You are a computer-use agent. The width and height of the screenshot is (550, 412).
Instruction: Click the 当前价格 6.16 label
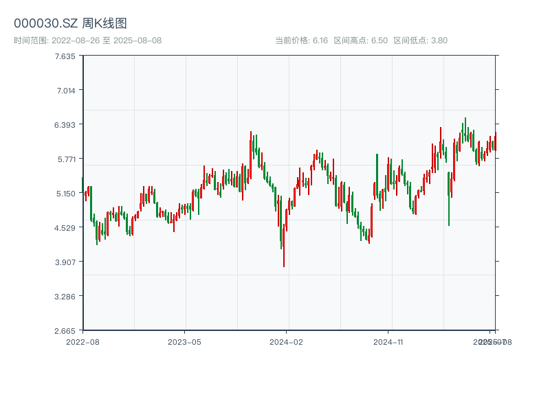tap(301, 41)
